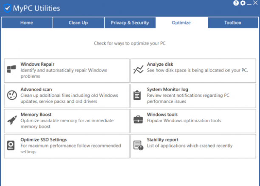Open Windows tools title
The image size is (260, 186).
pyautogui.click(x=162, y=115)
